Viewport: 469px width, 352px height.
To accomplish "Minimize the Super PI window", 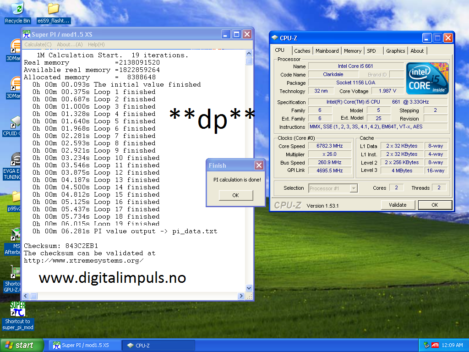I will point(226,34).
